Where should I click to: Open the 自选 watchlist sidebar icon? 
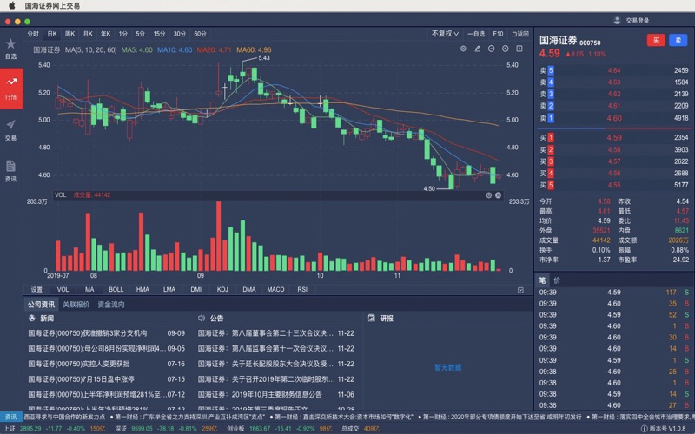point(11,49)
